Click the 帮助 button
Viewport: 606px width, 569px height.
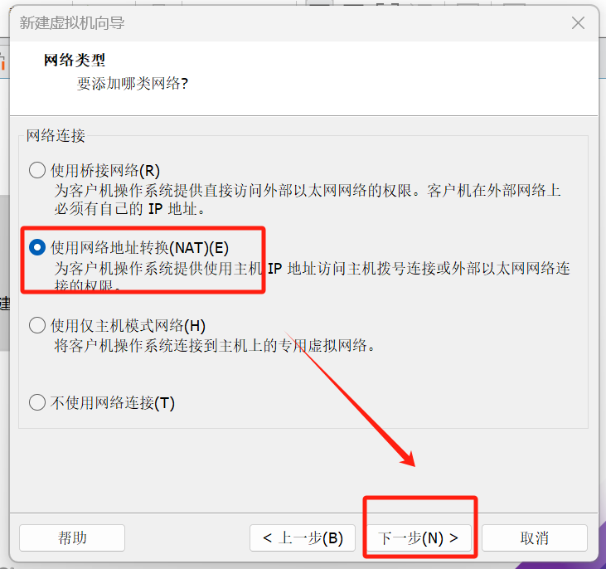coord(72,537)
